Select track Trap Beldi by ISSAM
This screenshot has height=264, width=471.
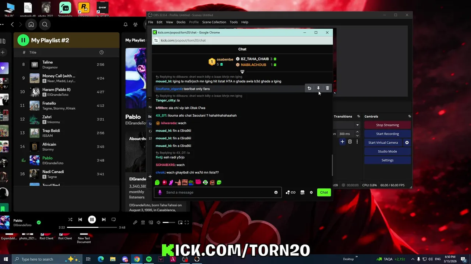[67, 133]
